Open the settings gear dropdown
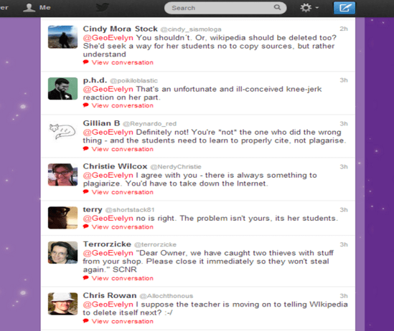The image size is (394, 331). [x=309, y=8]
